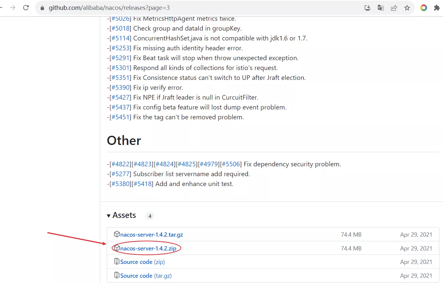
Task: Click the lock icon in the address bar
Action: pos(42,8)
